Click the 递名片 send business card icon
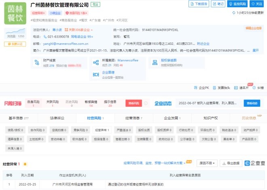This screenshot has height=190, width=267. point(244,87)
